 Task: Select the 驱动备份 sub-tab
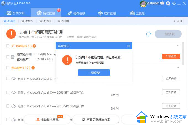(27, 21)
